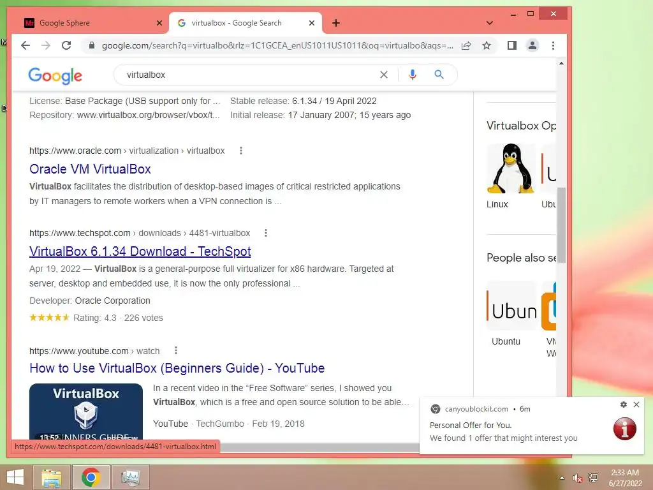The image size is (653, 490).
Task: Bookmark this page with the star icon
Action: (487, 45)
